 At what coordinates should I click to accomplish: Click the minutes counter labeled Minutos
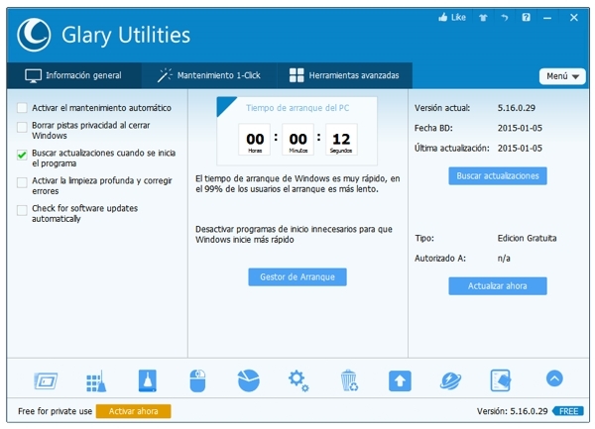click(297, 140)
